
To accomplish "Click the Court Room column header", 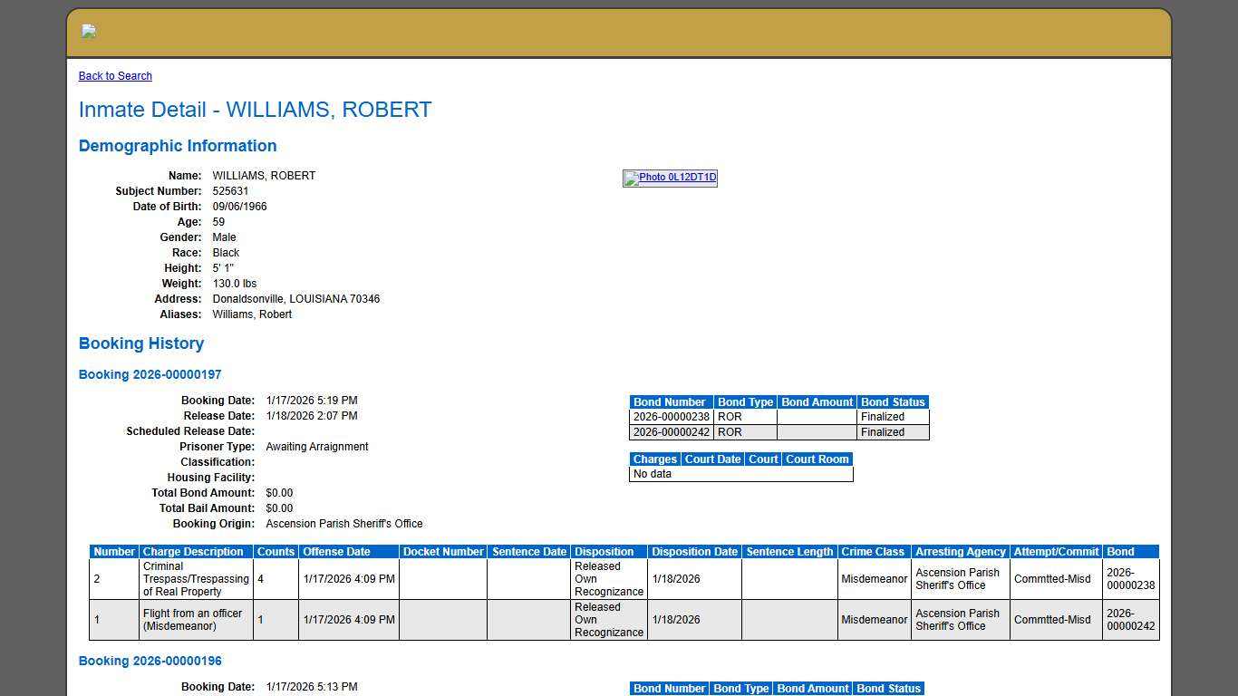I will (817, 459).
